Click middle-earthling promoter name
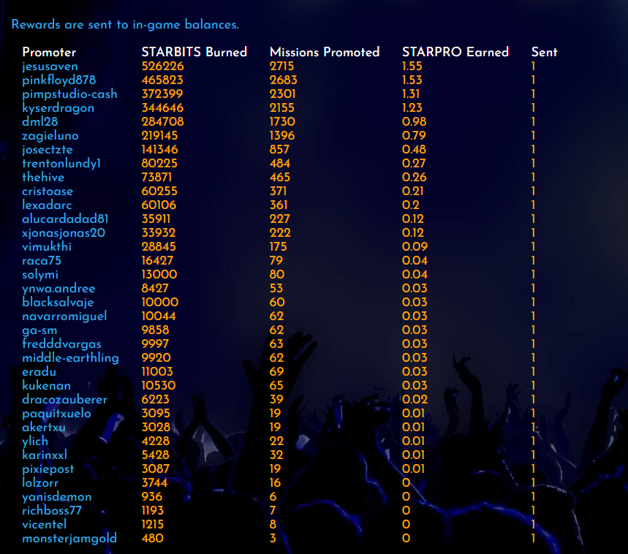628x554 pixels. point(70,358)
